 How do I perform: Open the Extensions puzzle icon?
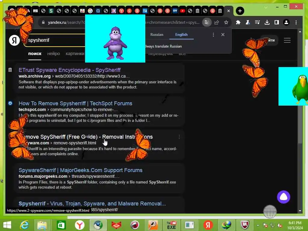coord(238,22)
